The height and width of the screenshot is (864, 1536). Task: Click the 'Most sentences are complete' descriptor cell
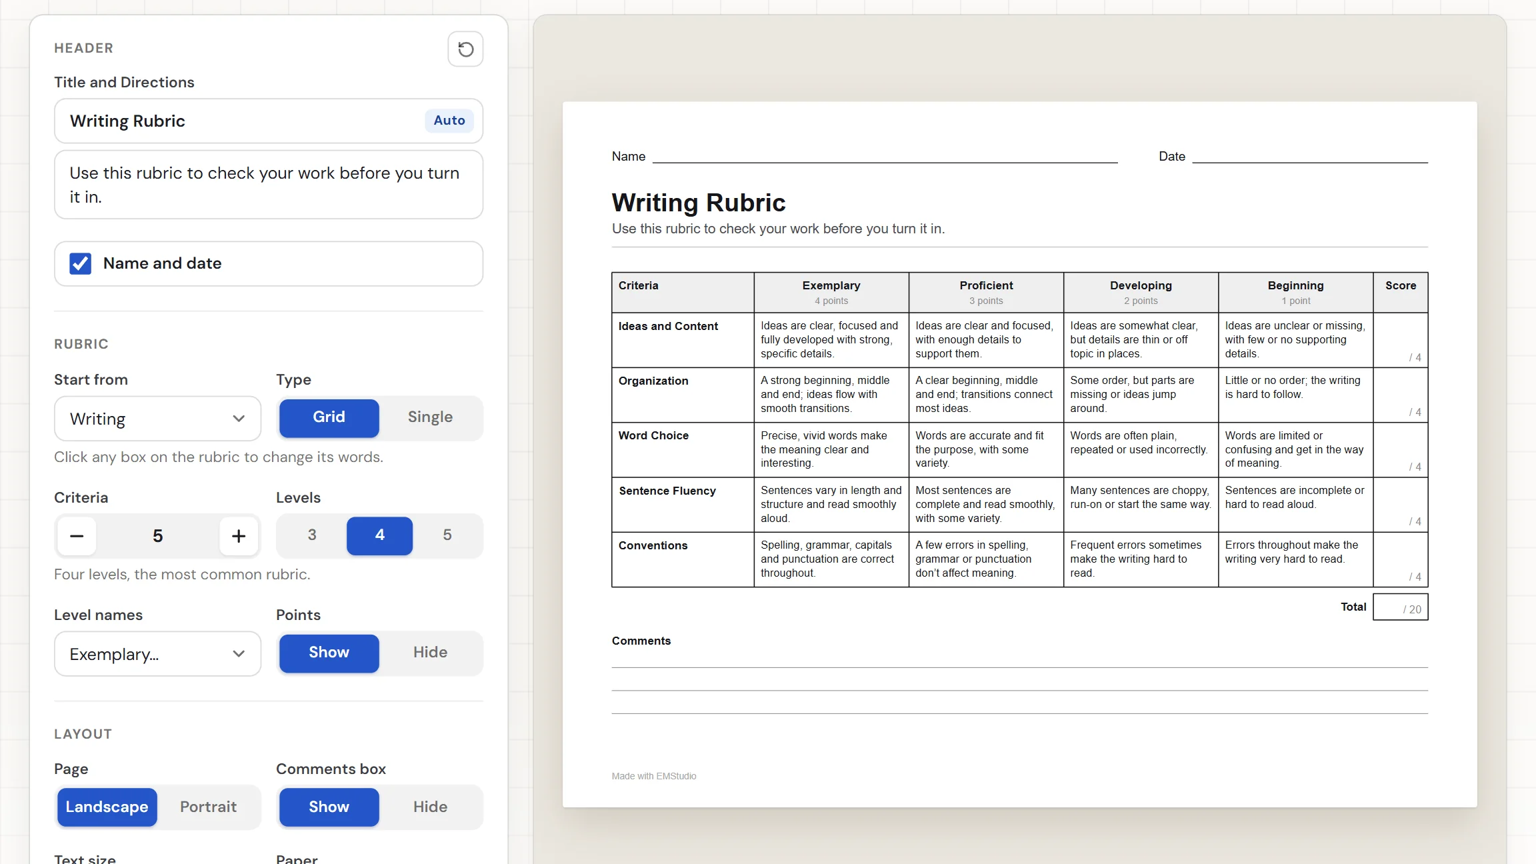[x=986, y=505]
